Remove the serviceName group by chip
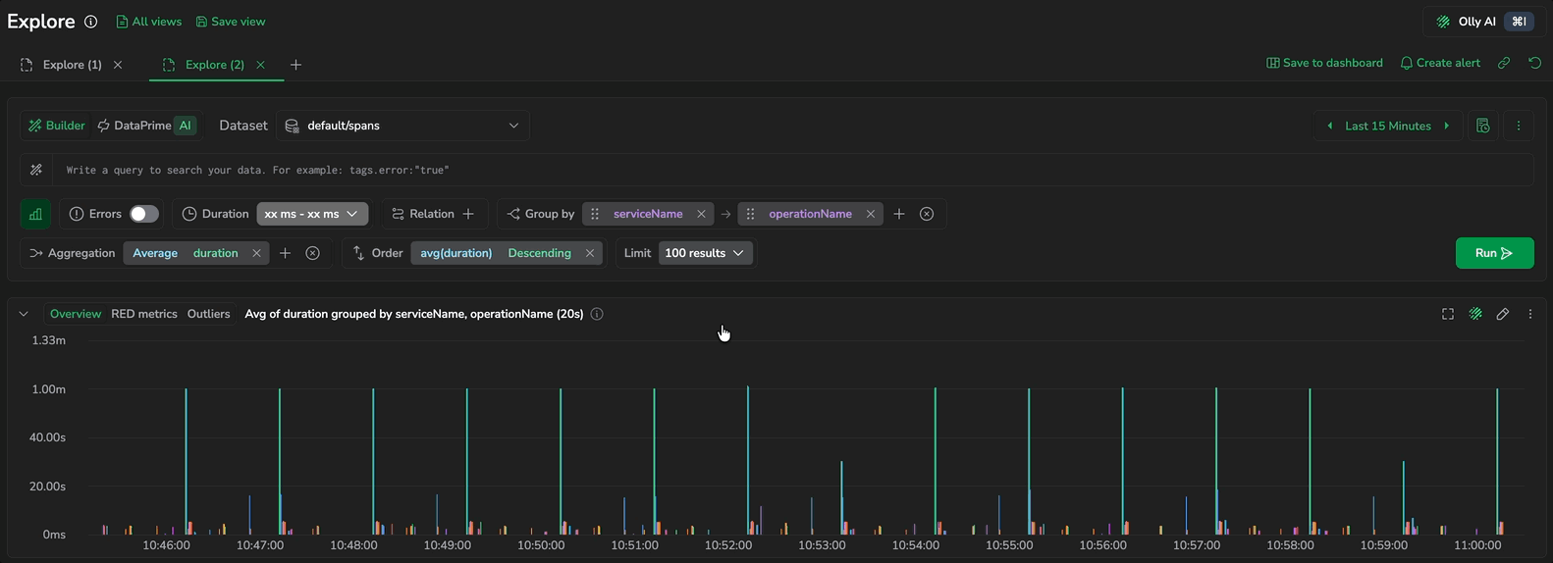This screenshot has height=563, width=1553. 701,214
